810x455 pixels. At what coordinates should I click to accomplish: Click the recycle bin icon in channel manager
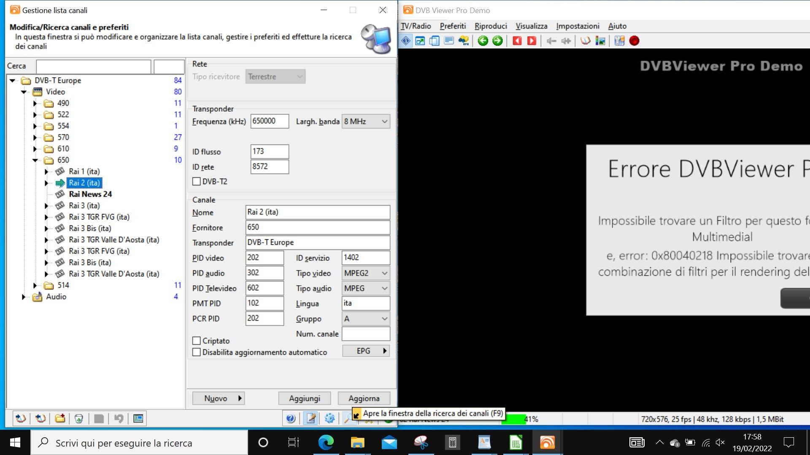click(79, 418)
